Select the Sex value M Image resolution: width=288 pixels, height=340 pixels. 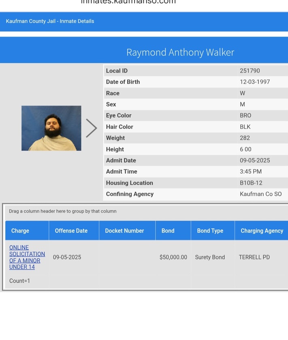point(242,104)
